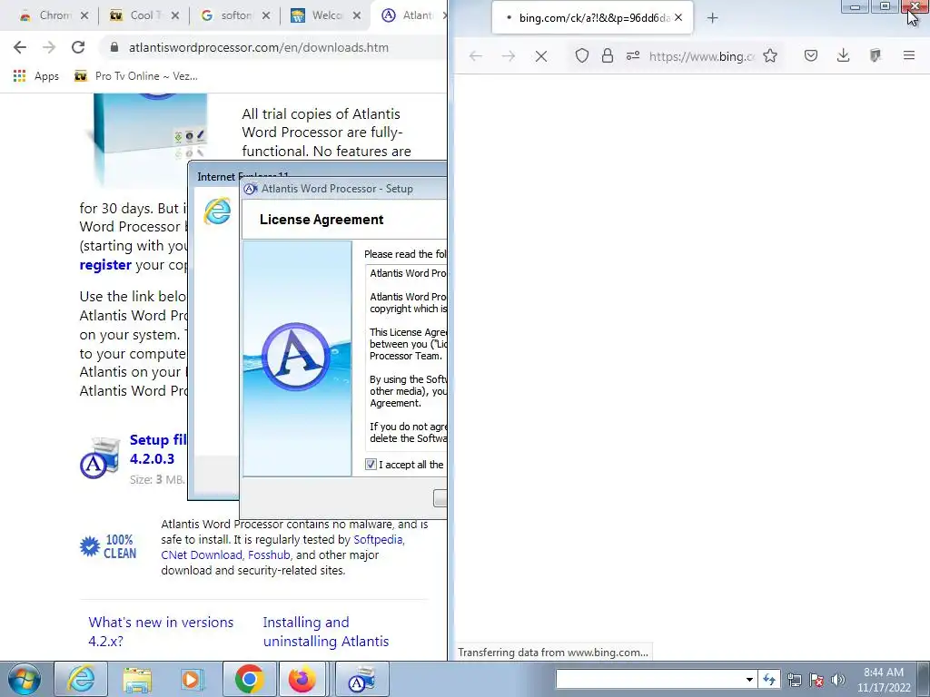The image size is (930, 697).
Task: Click the Atlantis logo in setup wizard
Action: coord(296,356)
